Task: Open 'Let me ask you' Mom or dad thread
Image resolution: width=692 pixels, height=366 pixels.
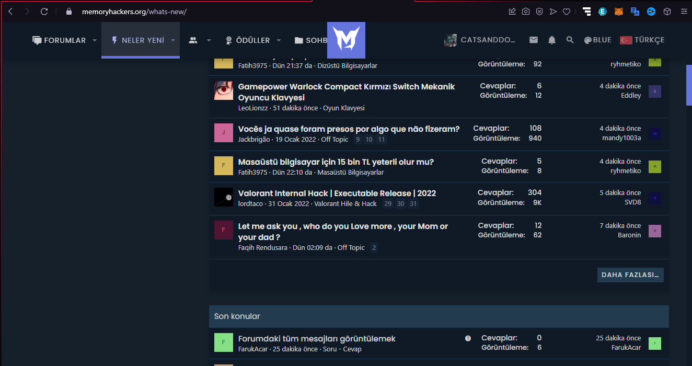Action: (x=343, y=232)
